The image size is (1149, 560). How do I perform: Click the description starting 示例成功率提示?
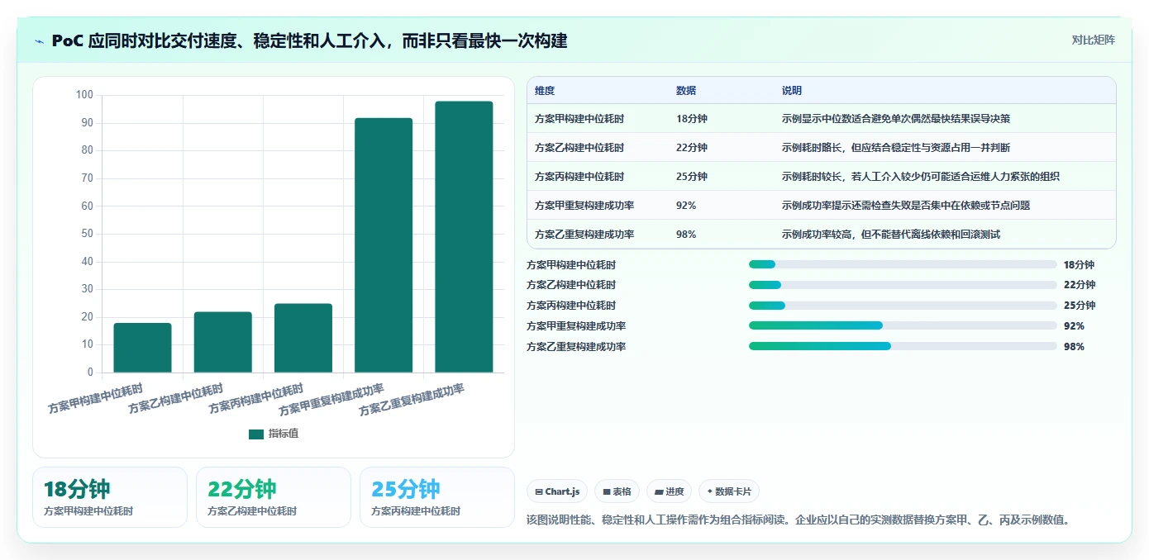[x=906, y=206]
